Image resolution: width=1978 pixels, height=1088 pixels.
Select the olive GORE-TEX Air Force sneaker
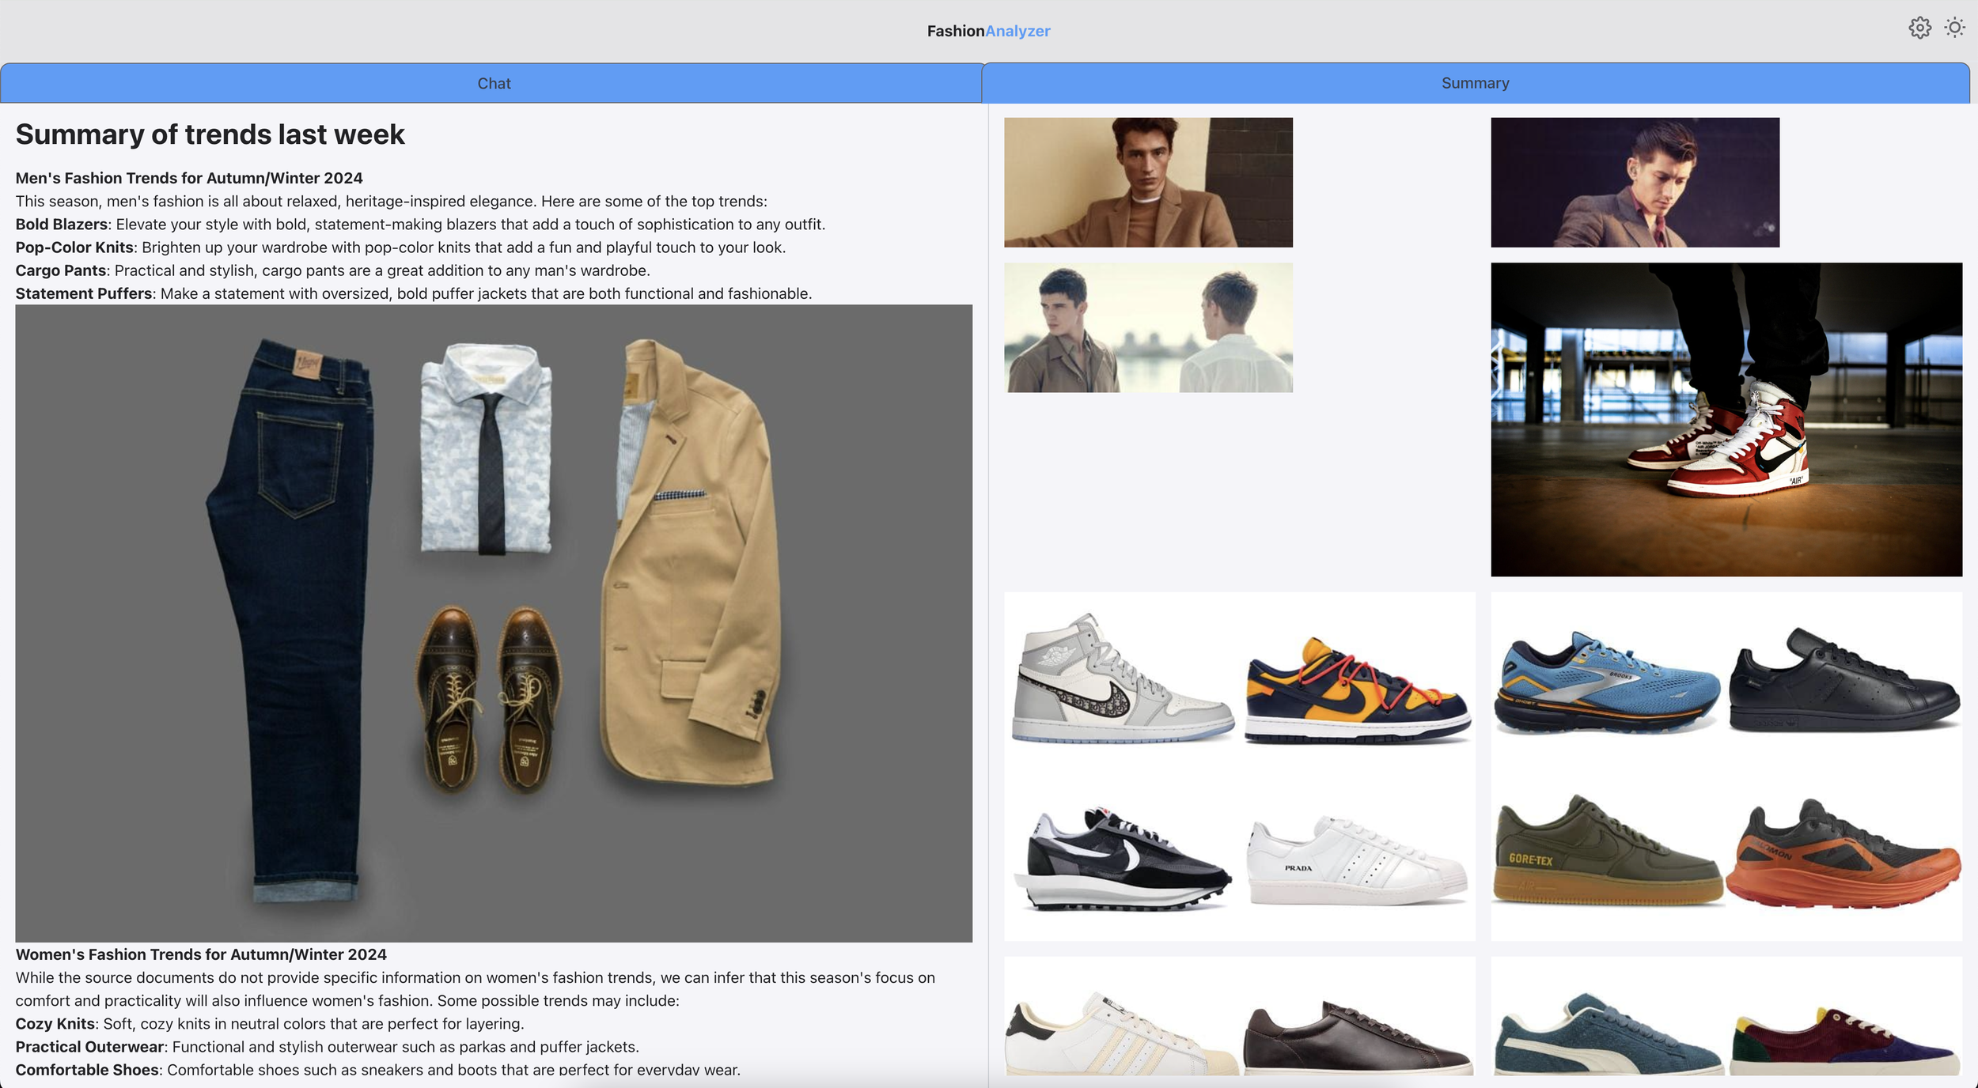click(x=1607, y=850)
